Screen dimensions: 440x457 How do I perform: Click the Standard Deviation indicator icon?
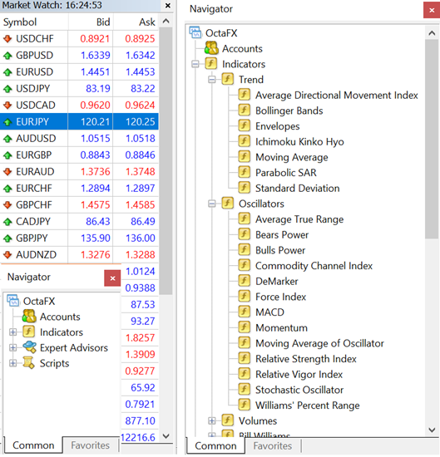coord(245,188)
